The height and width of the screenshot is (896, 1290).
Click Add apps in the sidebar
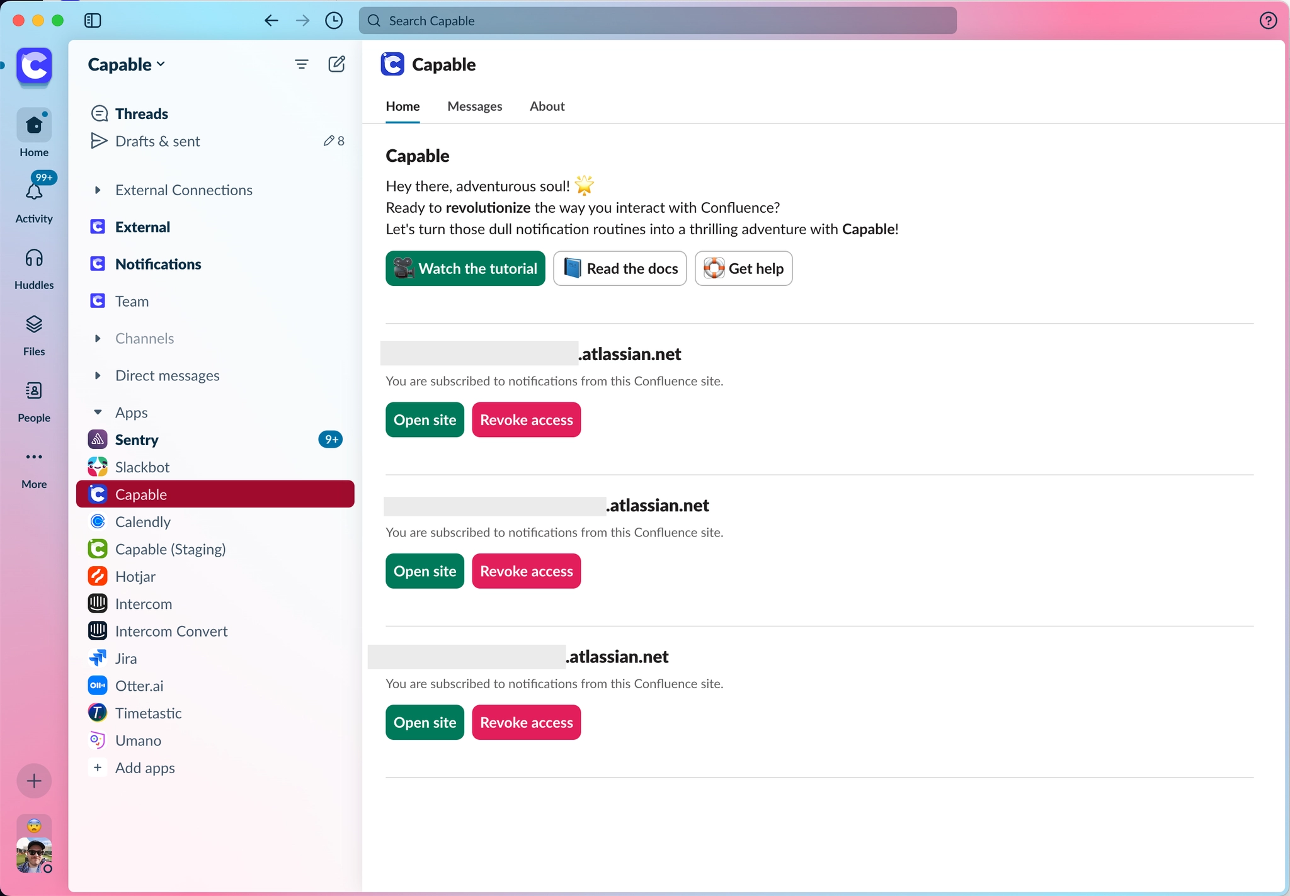tap(144, 768)
